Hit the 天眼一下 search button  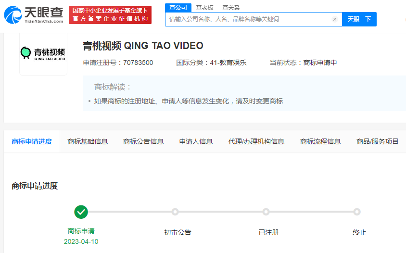[359, 19]
